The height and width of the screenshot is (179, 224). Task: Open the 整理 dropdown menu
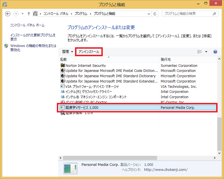67,52
